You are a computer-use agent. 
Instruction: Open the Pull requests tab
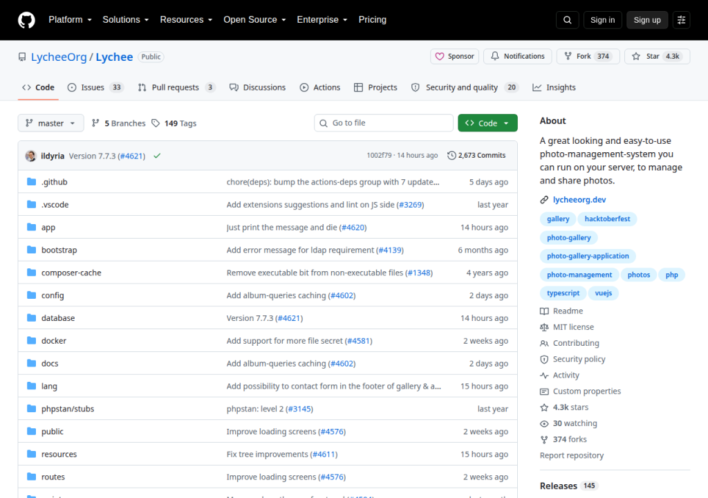tap(176, 87)
